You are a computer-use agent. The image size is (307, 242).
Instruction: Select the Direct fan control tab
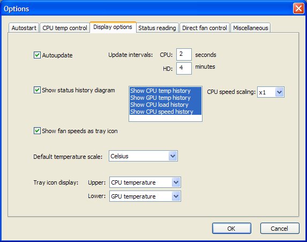205,28
